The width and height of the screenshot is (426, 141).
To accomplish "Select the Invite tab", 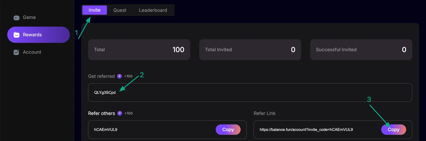I will [x=95, y=10].
